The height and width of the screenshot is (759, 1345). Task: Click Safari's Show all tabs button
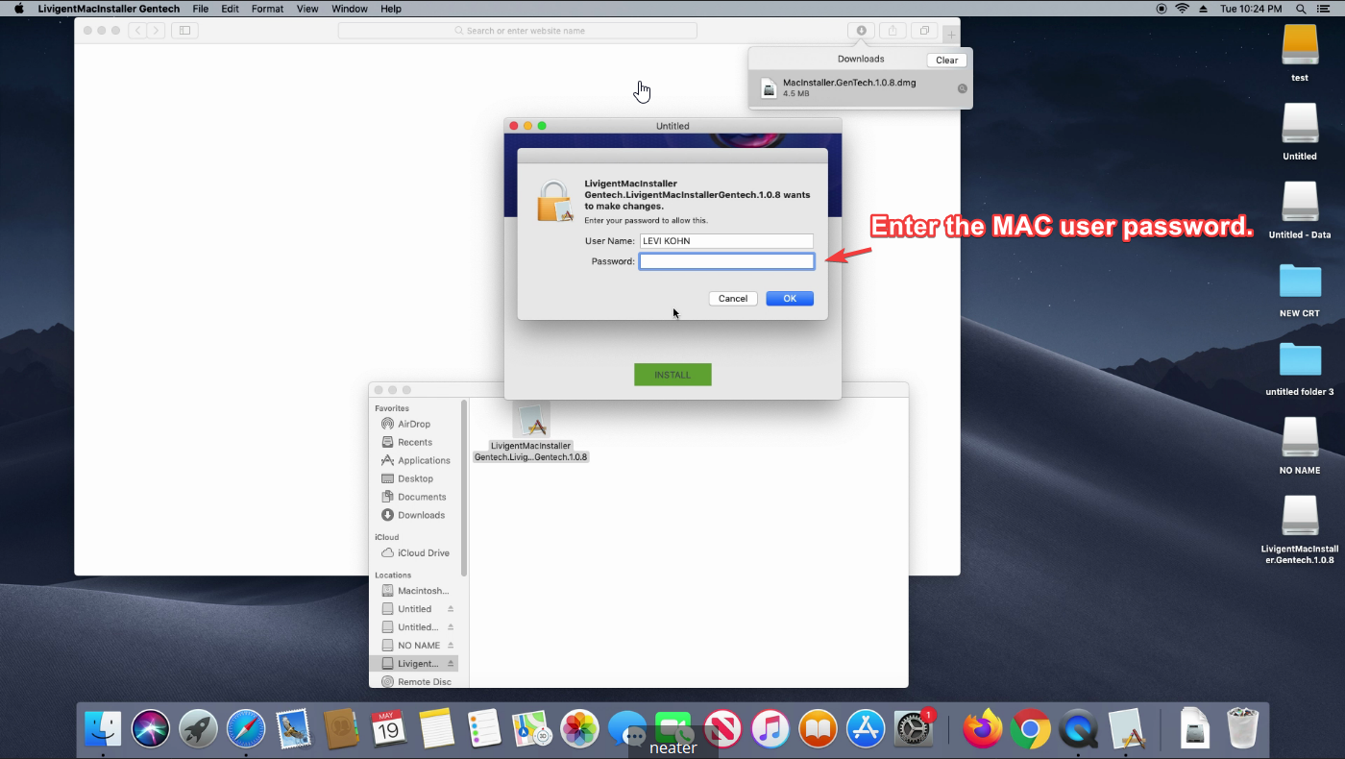pos(924,31)
